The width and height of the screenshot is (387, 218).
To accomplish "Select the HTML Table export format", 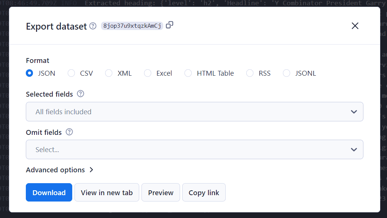I will [188, 73].
